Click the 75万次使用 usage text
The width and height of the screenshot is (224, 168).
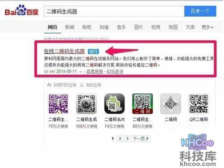click(x=58, y=126)
